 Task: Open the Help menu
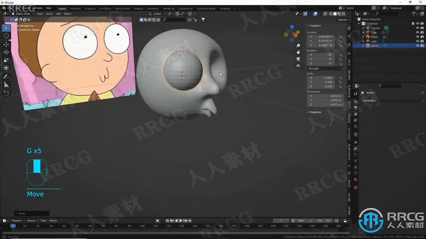pos(48,8)
